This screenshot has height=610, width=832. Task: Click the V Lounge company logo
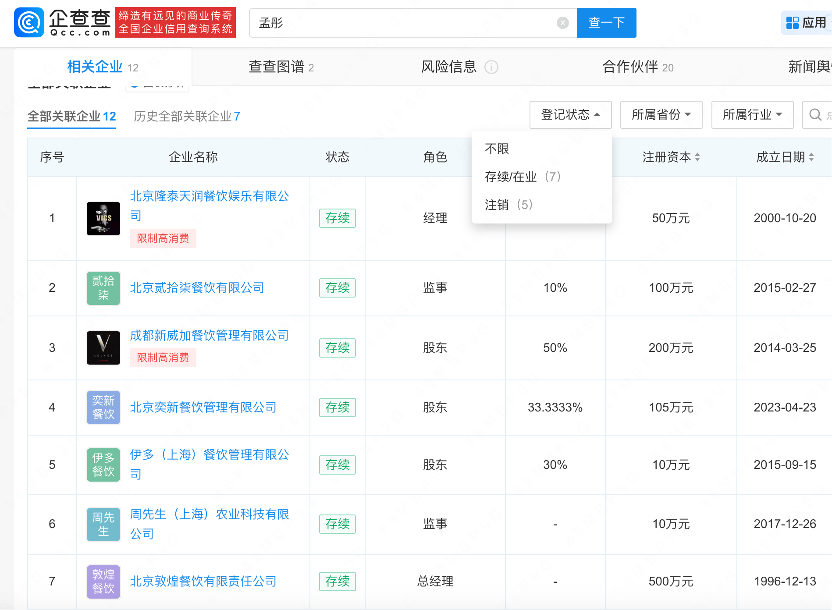(103, 348)
